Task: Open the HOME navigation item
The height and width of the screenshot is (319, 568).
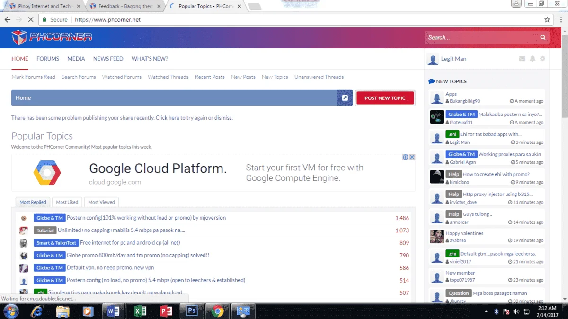Action: [x=20, y=59]
